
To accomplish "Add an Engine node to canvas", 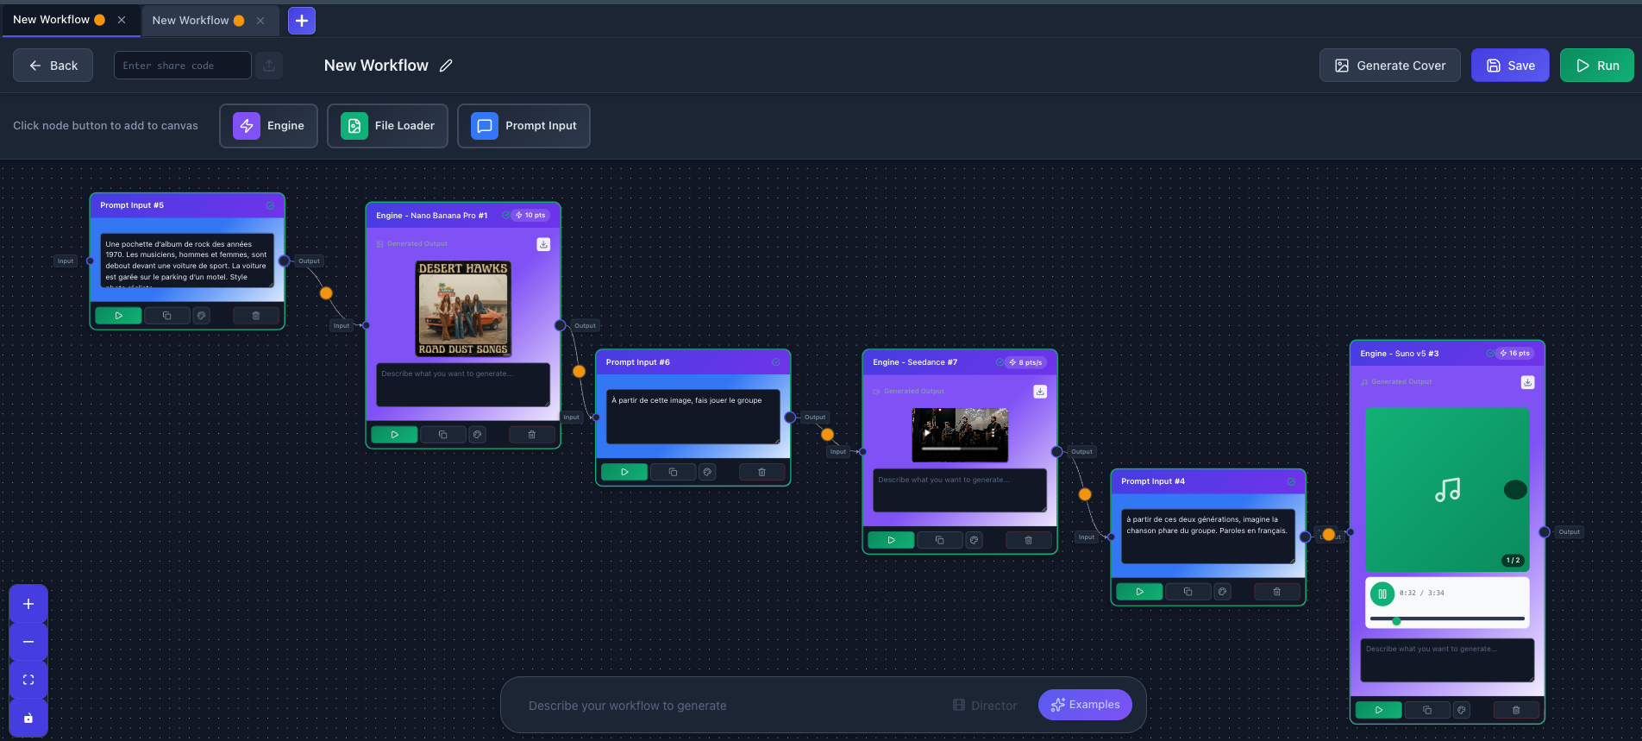I will (x=268, y=126).
